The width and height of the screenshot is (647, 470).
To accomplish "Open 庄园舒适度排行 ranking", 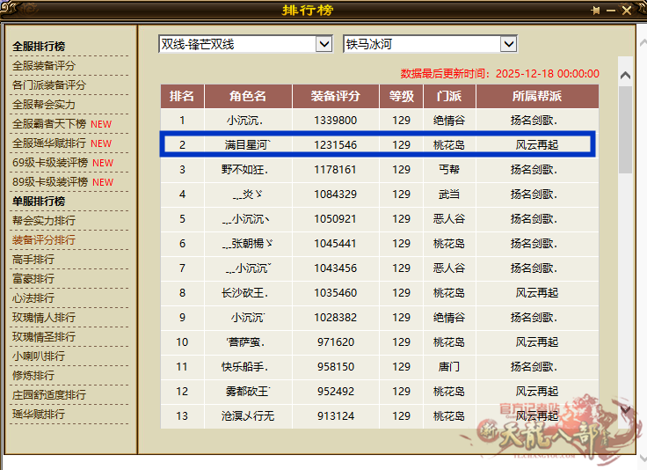I will click(49, 395).
